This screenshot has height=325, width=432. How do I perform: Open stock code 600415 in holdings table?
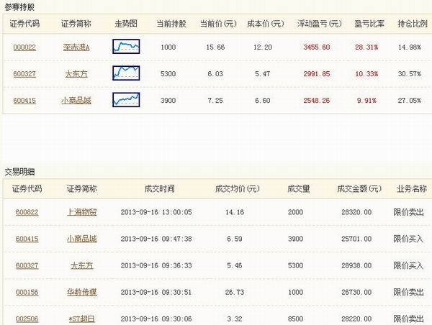(24, 101)
